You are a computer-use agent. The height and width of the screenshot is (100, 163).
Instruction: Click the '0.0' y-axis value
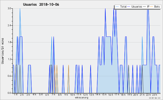pyautogui.click(x=9, y=93)
